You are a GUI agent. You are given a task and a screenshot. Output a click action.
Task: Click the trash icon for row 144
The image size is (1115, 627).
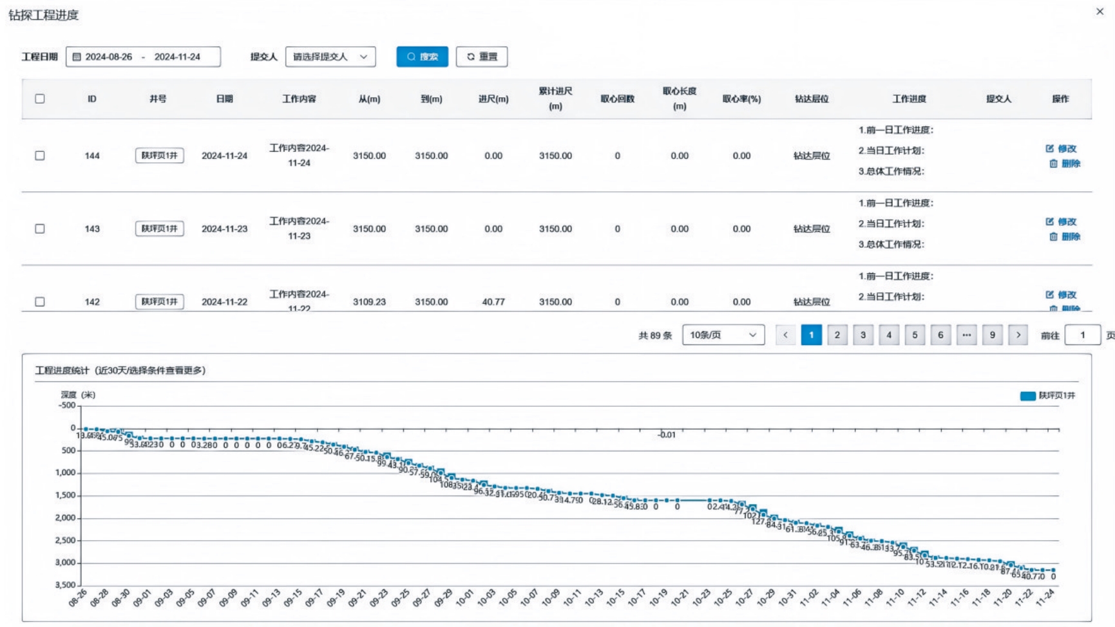[1054, 164]
